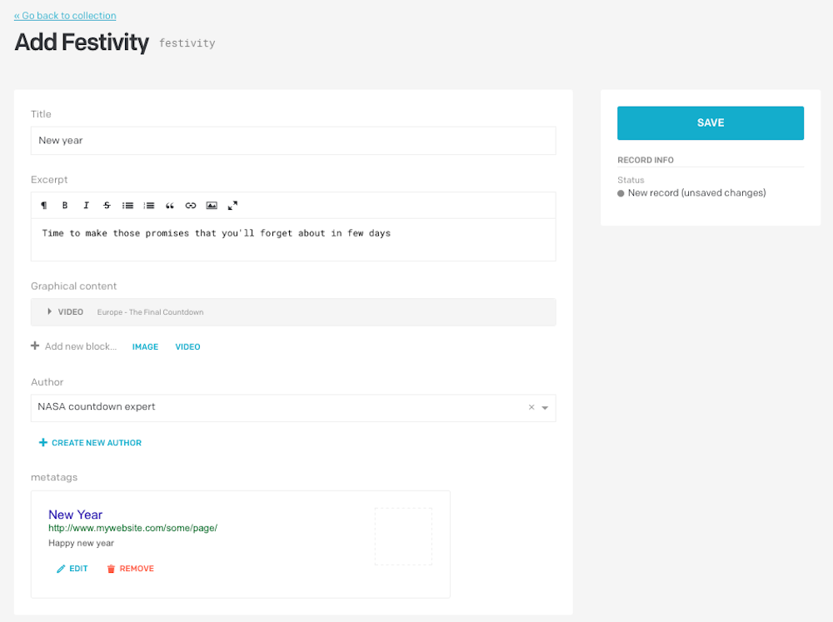The height and width of the screenshot is (622, 833).
Task: Add a new VIDEO block
Action: click(x=187, y=347)
